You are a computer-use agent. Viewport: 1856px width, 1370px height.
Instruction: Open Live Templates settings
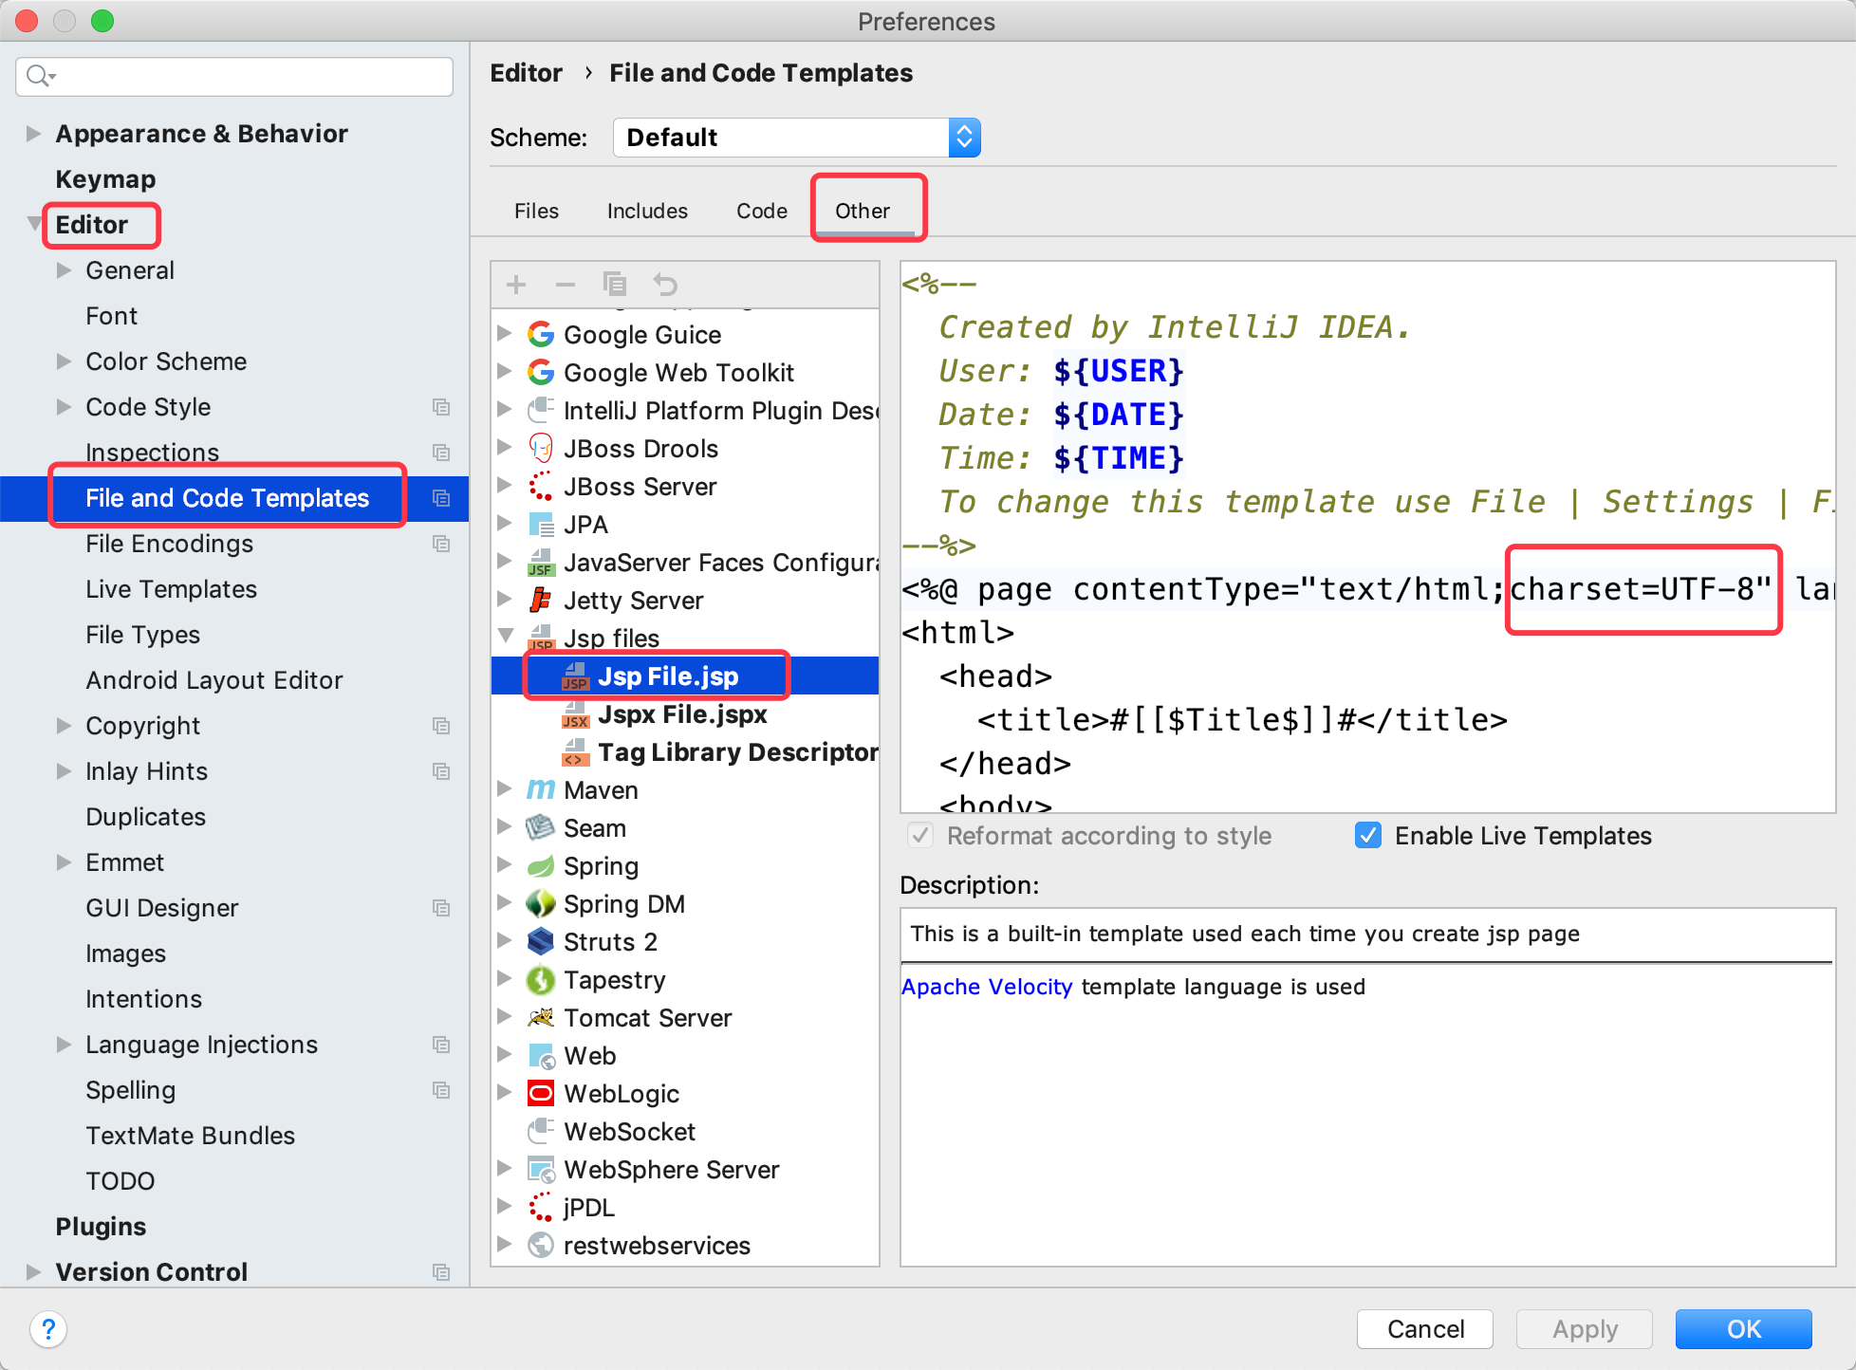(171, 589)
